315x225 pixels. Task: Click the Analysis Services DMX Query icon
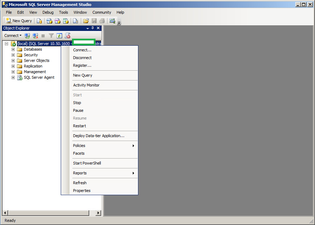pos(58,21)
